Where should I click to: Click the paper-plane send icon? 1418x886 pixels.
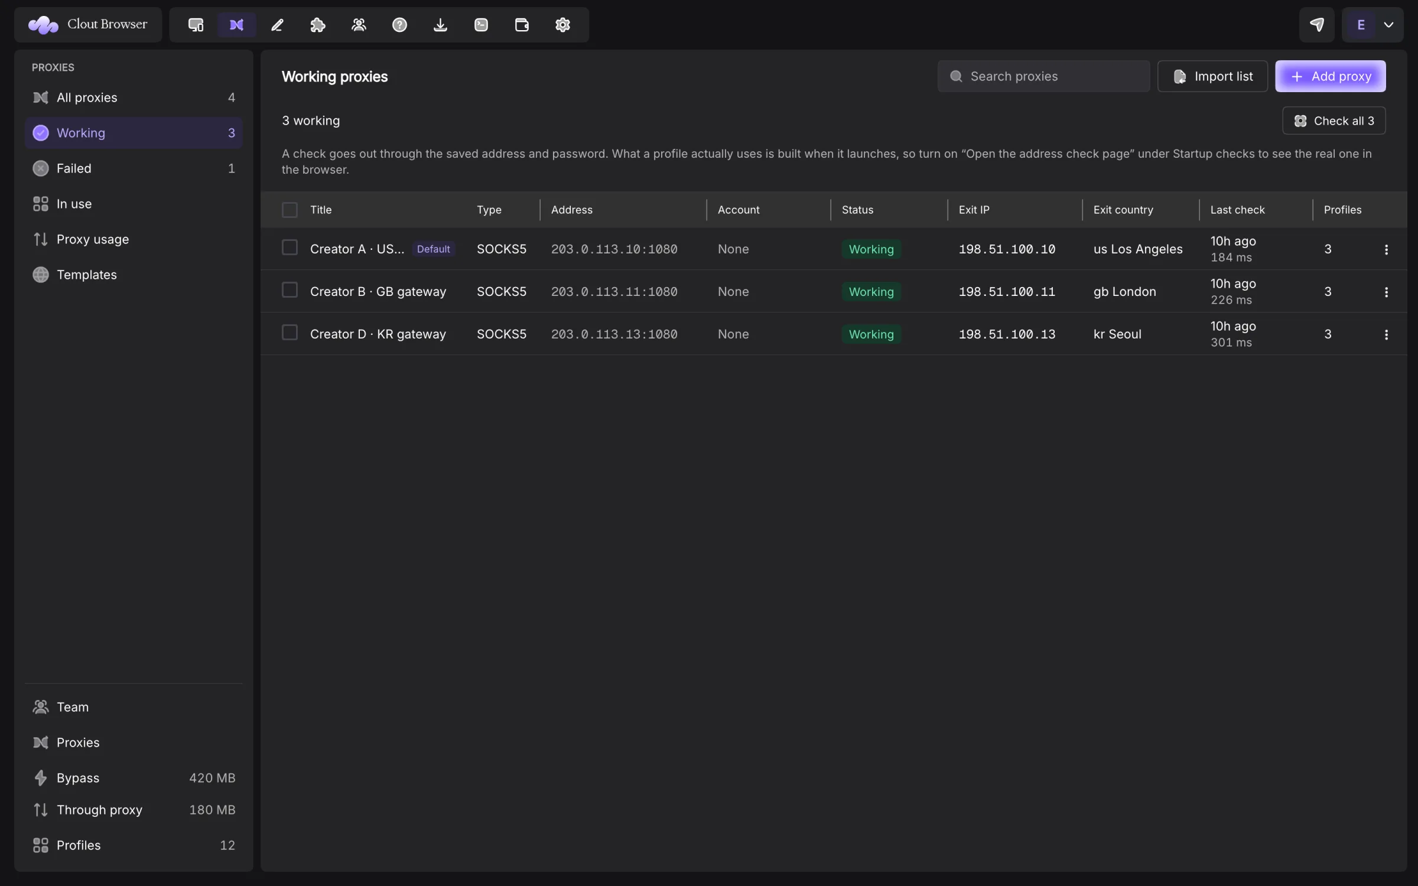click(x=1316, y=25)
